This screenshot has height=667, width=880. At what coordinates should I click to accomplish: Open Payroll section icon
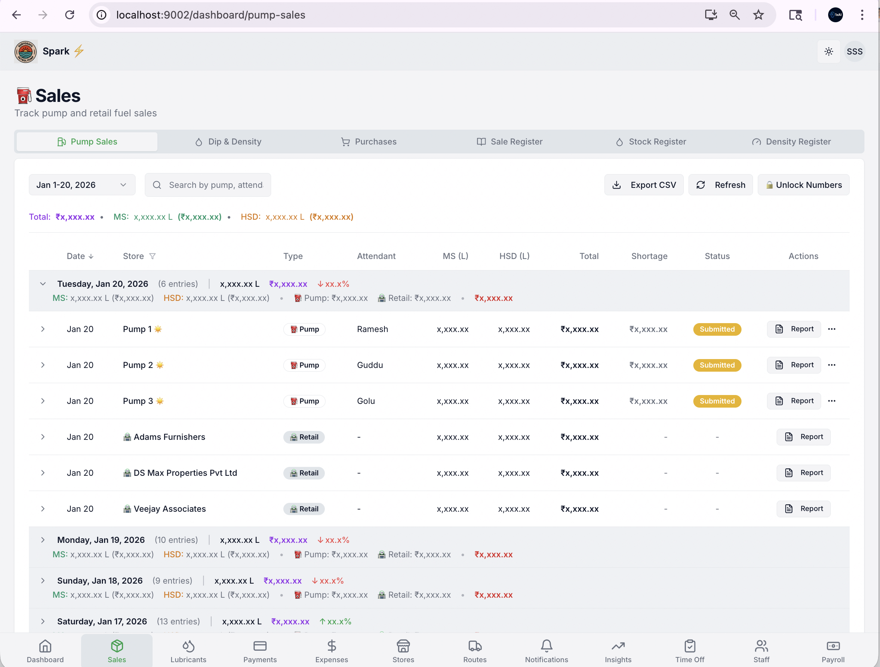coord(833,651)
